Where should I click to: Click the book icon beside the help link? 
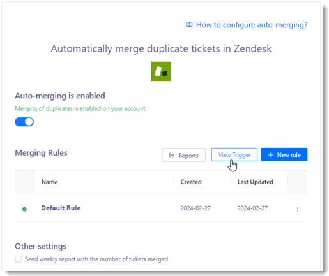189,25
